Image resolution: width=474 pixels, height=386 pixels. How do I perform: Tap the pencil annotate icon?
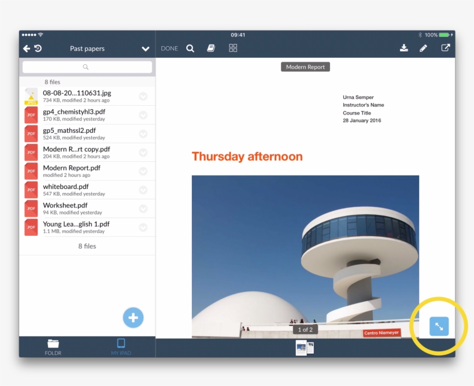pyautogui.click(x=423, y=49)
